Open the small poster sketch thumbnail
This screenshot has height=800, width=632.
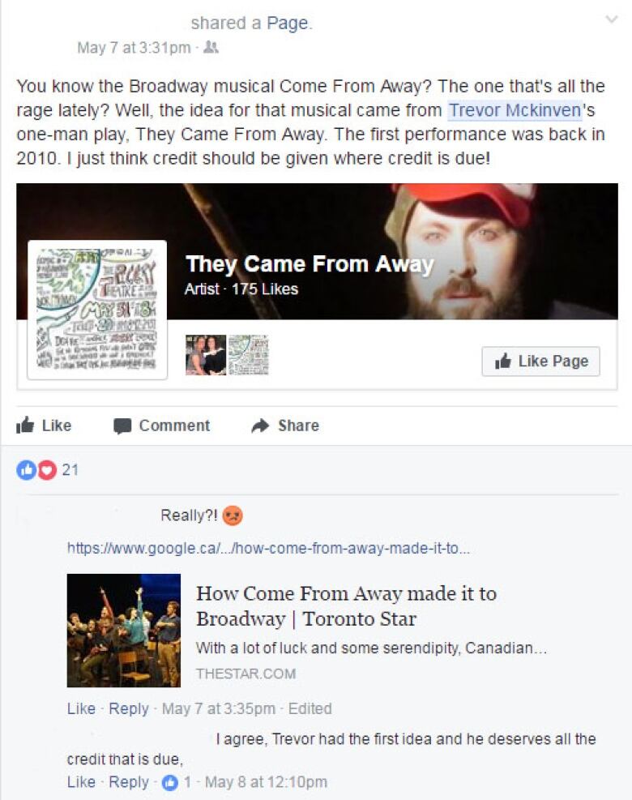pyautogui.click(x=249, y=354)
